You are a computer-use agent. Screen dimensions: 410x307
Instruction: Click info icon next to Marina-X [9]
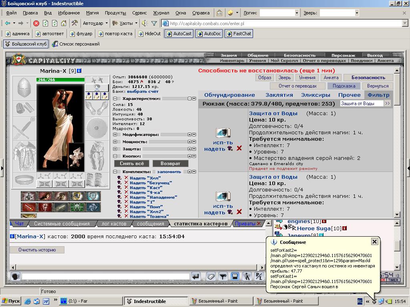(x=79, y=71)
